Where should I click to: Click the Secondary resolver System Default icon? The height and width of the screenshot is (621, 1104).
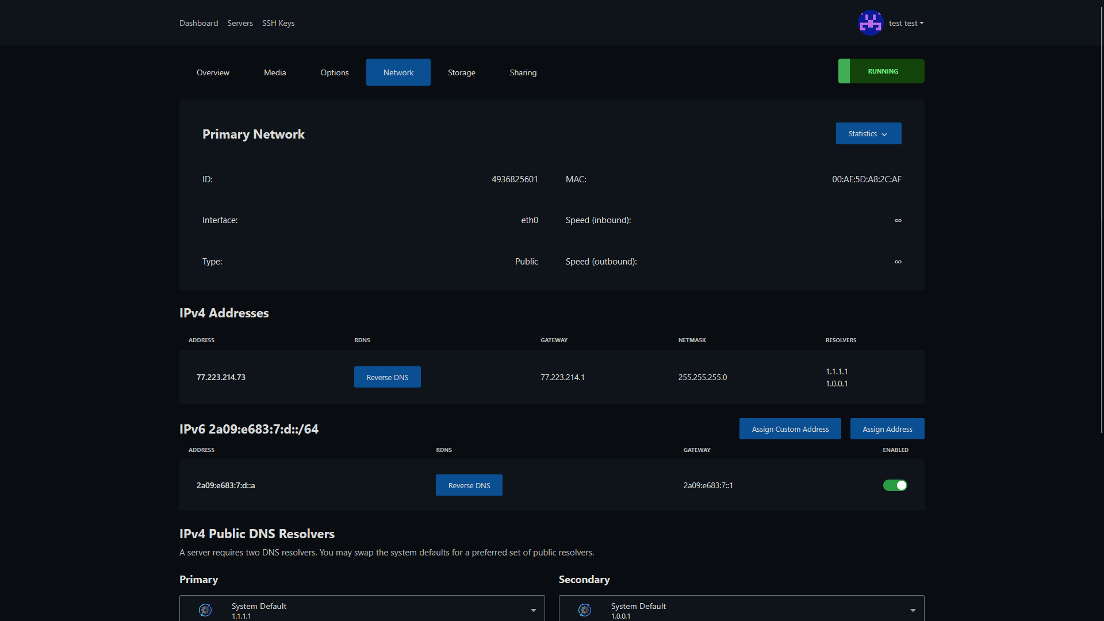pyautogui.click(x=585, y=610)
